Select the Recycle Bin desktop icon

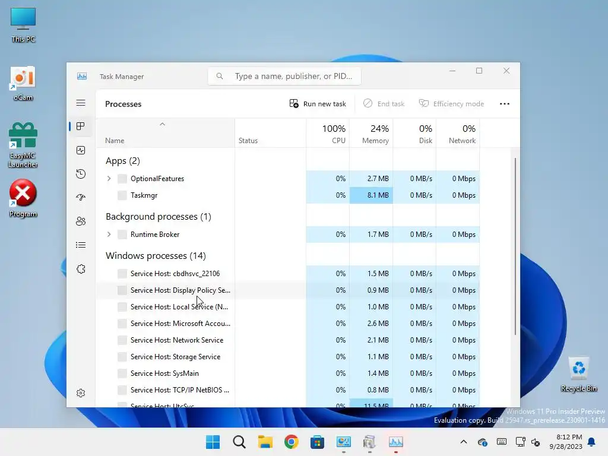(578, 374)
